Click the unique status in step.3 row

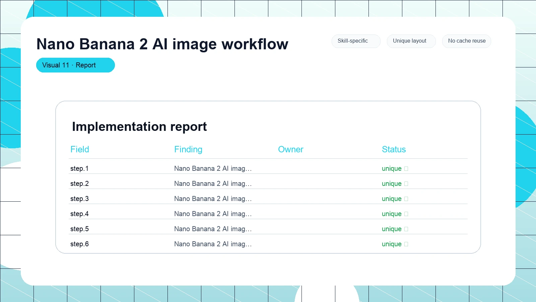392,199
